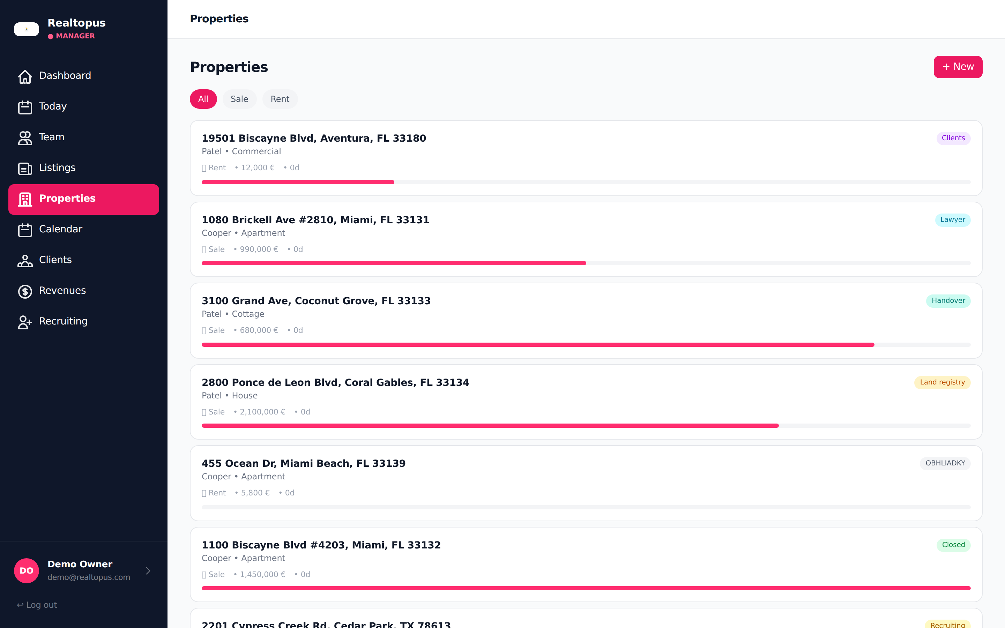Image resolution: width=1005 pixels, height=628 pixels.
Task: Click demo@realtopus.com email text
Action: pyautogui.click(x=88, y=577)
